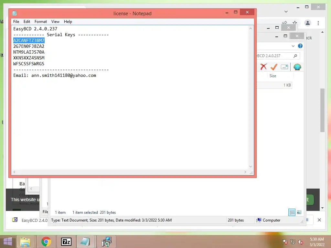Click Chrome page scrollbar down arrow
This screenshot has height=248, width=331.
[x=322, y=208]
